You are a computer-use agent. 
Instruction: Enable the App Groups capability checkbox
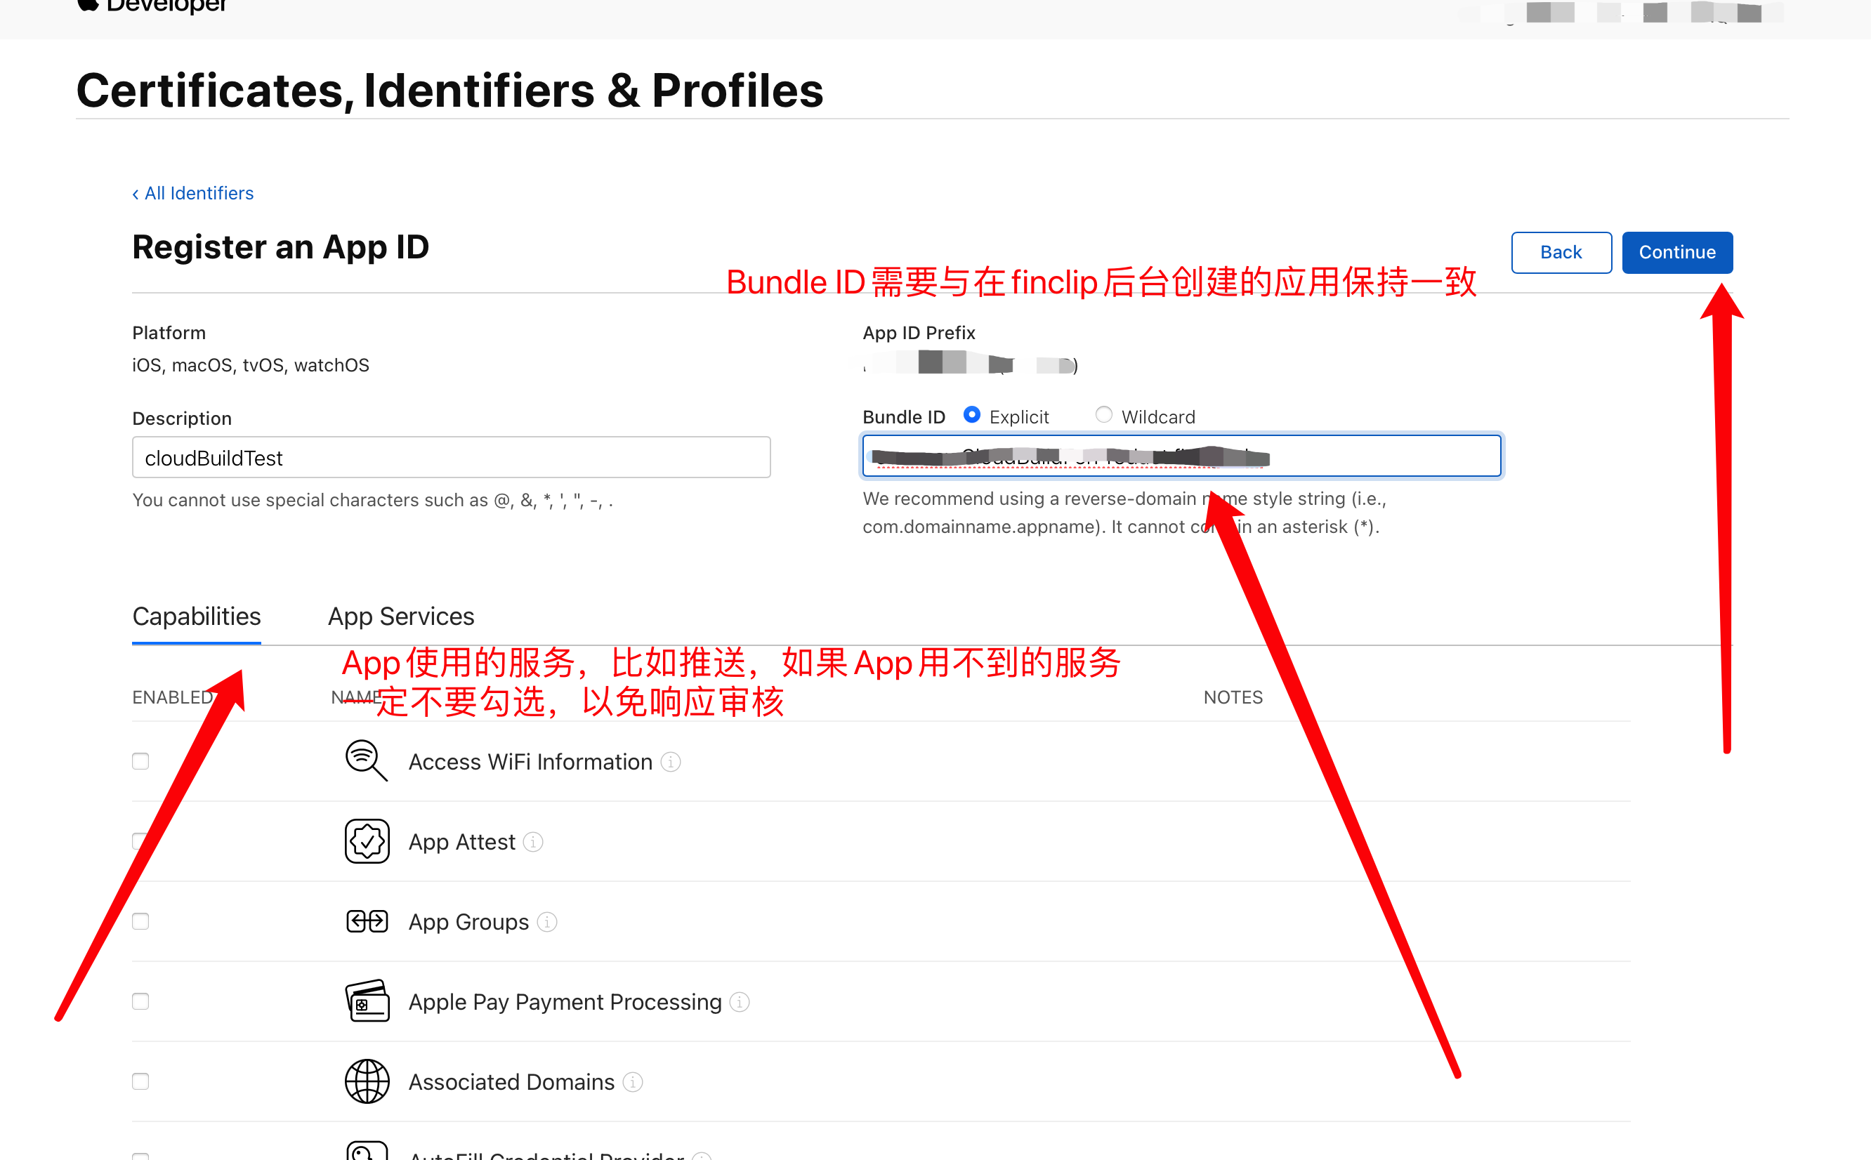click(140, 921)
